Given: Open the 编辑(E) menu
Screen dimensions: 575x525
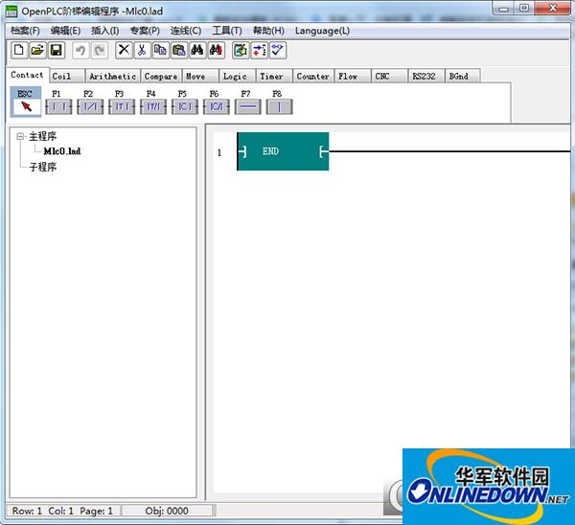Looking at the screenshot, I should click(x=65, y=31).
